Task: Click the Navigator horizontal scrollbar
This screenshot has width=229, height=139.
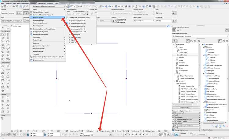Action: pos(185,104)
